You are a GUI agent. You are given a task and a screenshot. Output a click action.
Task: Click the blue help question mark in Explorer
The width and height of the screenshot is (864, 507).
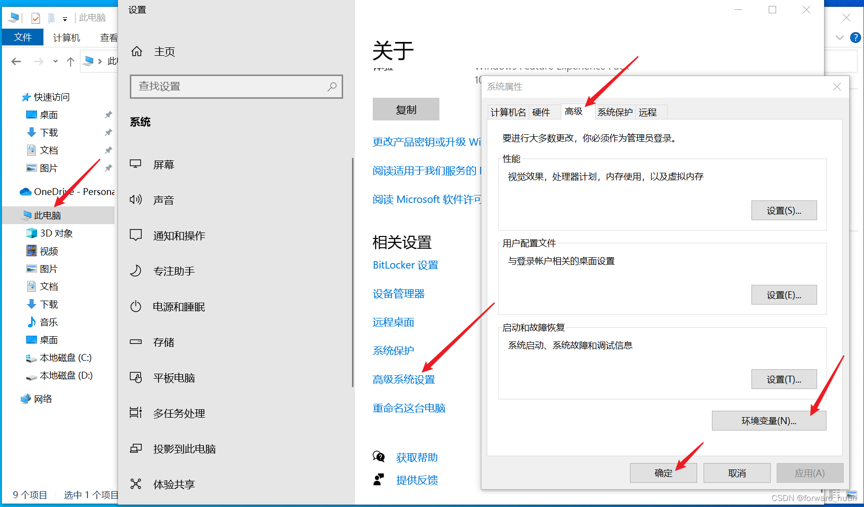pyautogui.click(x=856, y=38)
